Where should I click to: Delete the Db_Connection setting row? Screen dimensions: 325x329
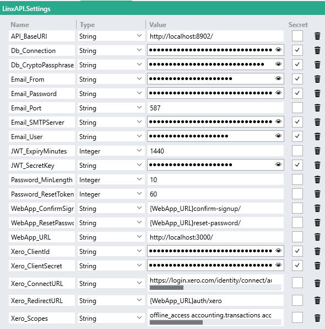click(x=317, y=50)
